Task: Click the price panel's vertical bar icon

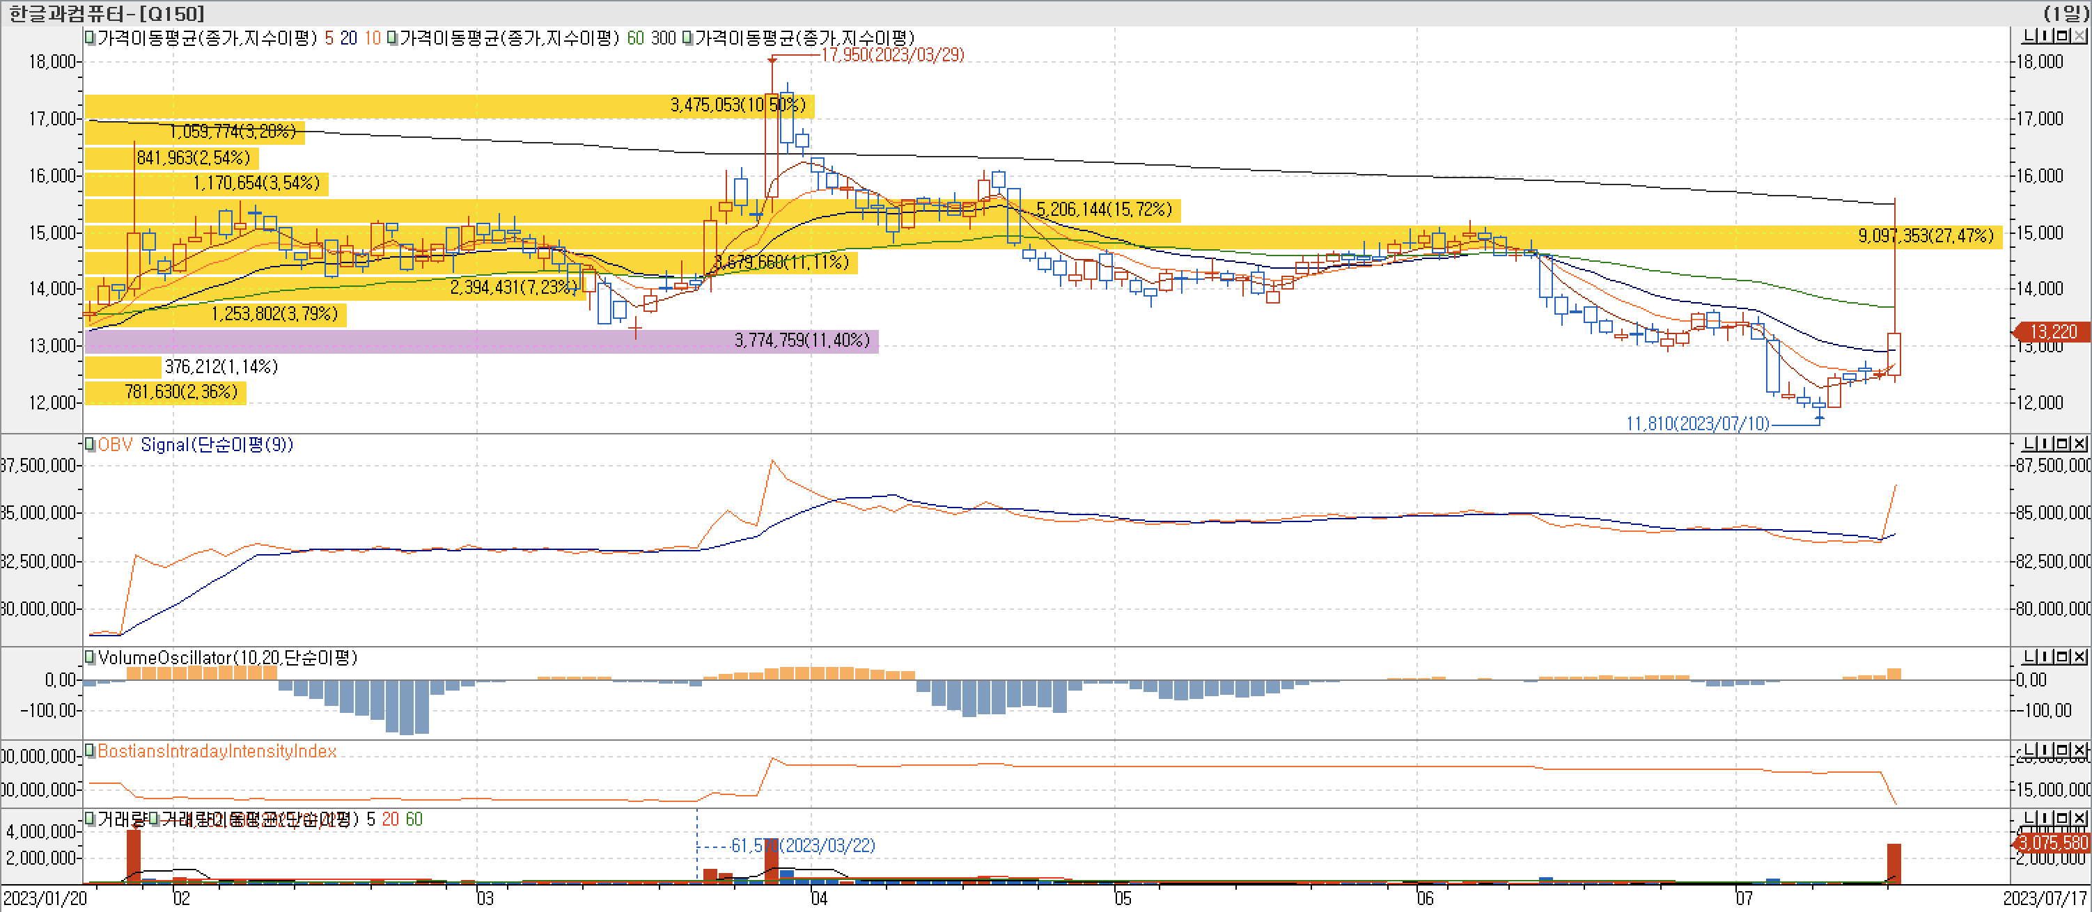Action: point(2045,36)
